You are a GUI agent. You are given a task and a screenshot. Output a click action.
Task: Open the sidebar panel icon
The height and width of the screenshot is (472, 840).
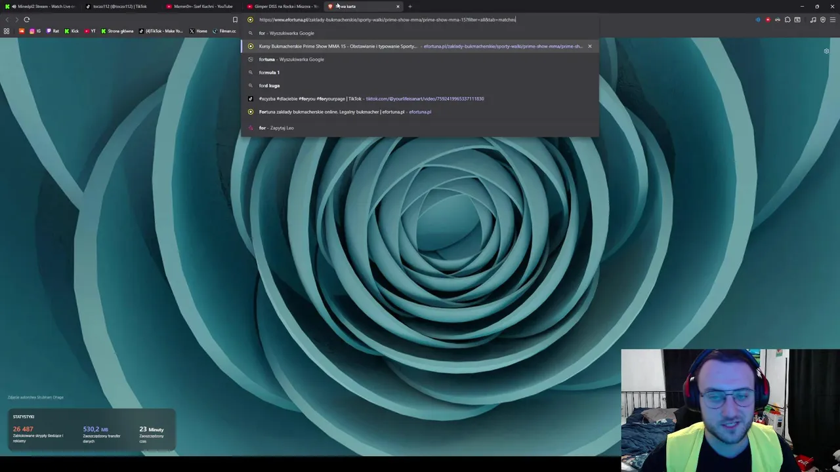tap(797, 20)
